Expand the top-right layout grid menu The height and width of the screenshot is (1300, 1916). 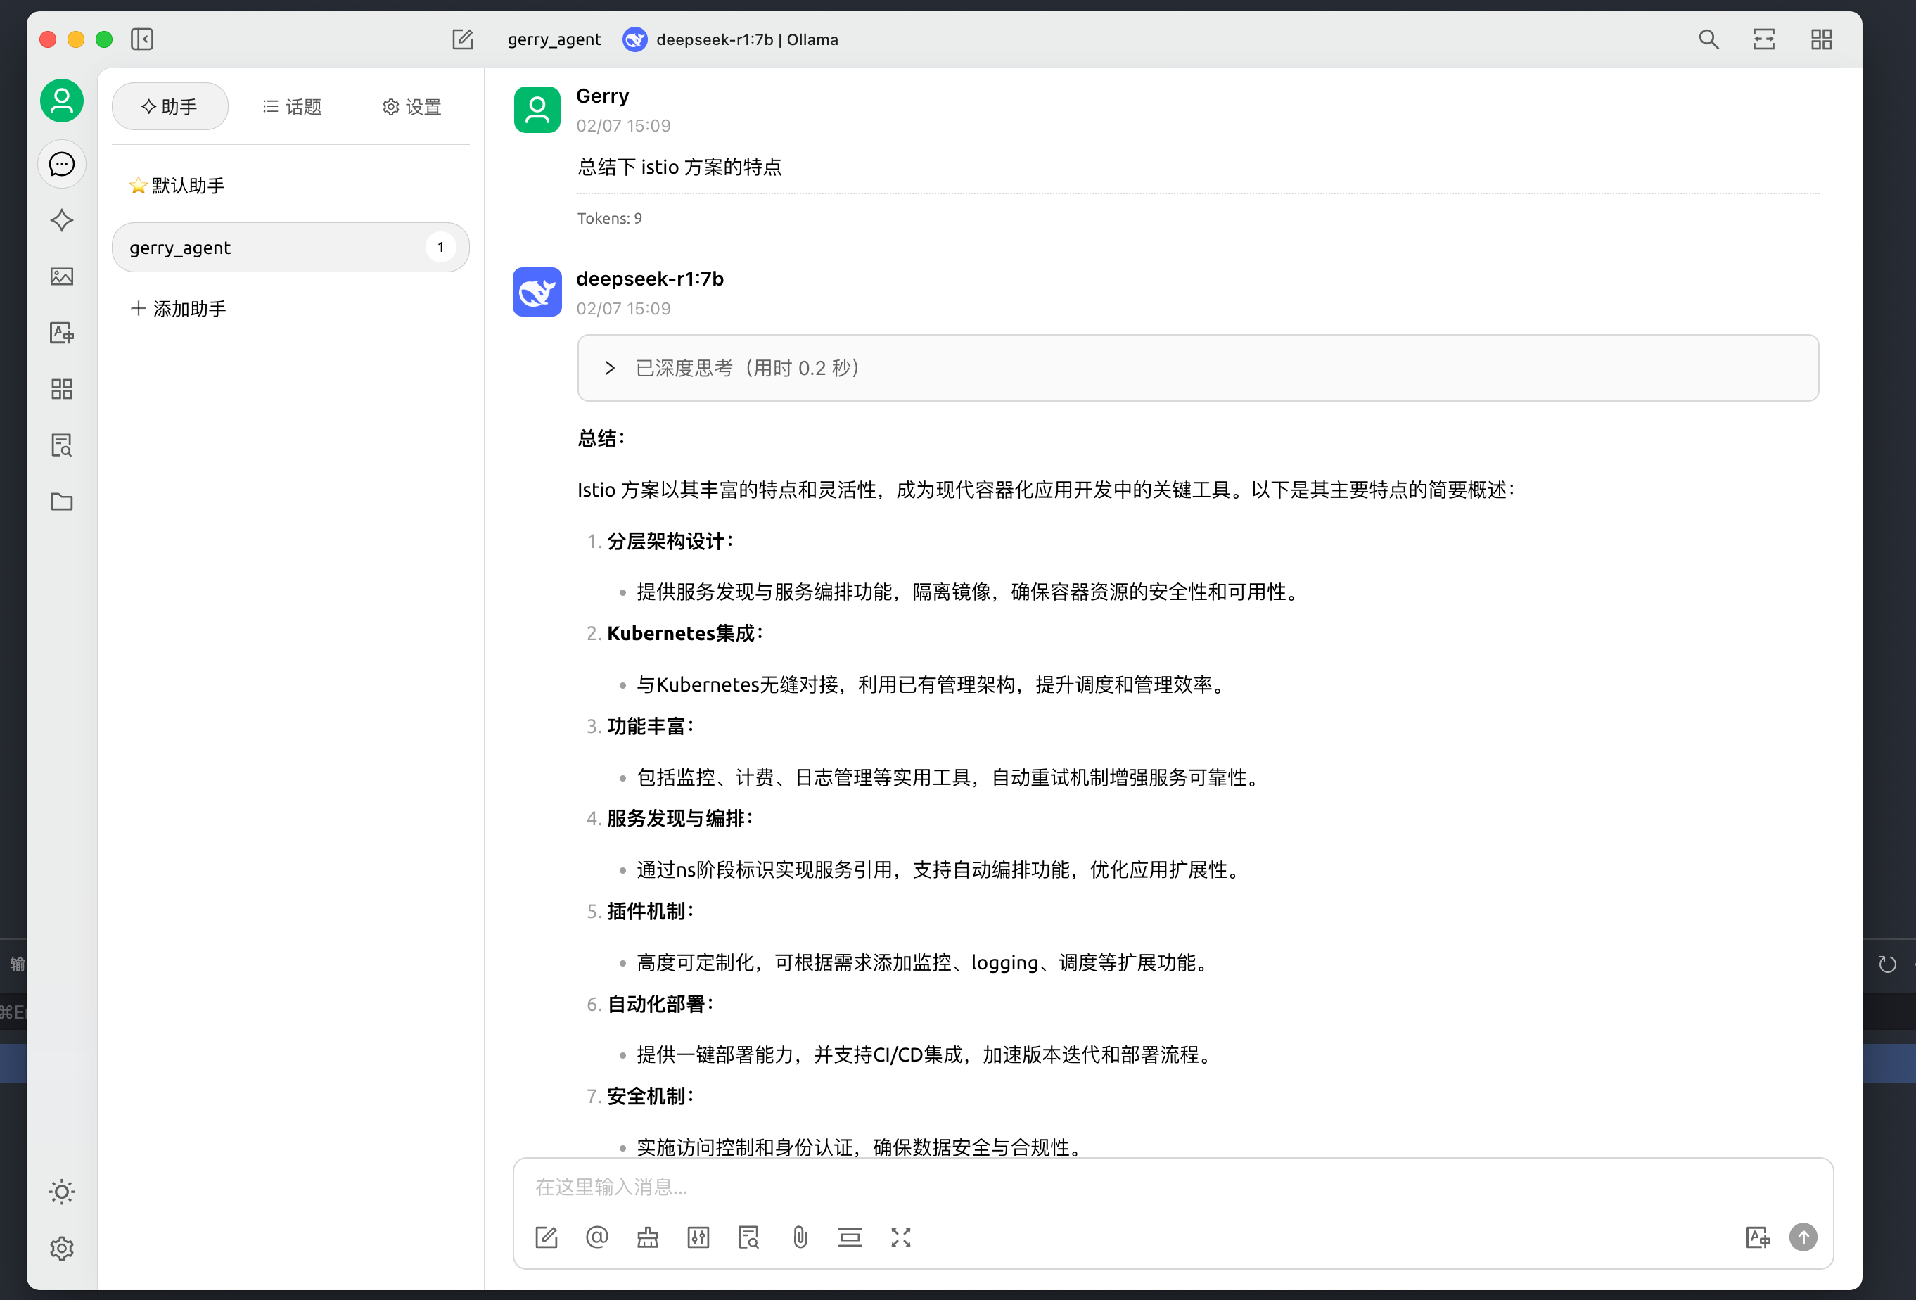tap(1821, 39)
